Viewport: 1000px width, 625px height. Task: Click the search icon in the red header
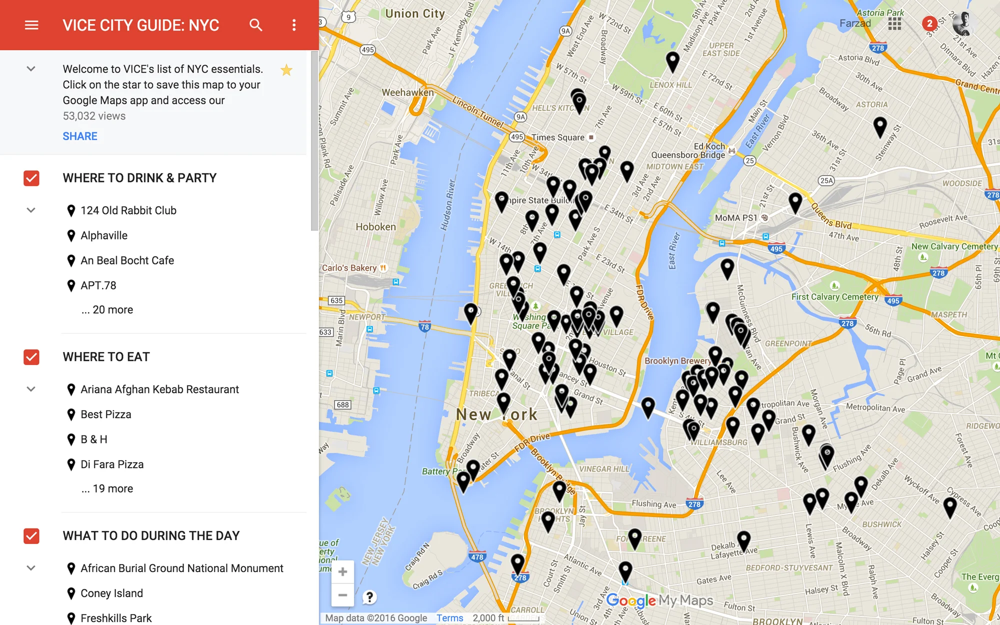click(x=255, y=25)
